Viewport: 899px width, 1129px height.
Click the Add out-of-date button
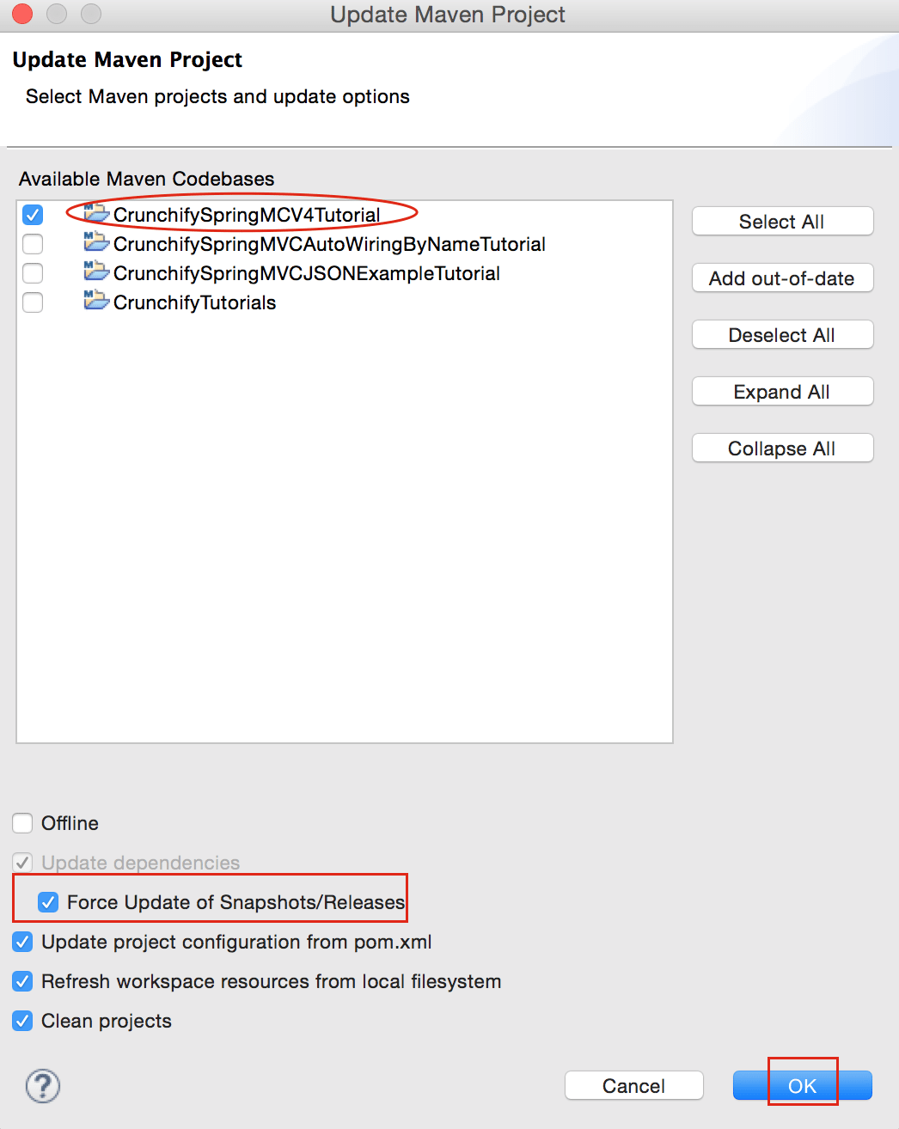(782, 278)
